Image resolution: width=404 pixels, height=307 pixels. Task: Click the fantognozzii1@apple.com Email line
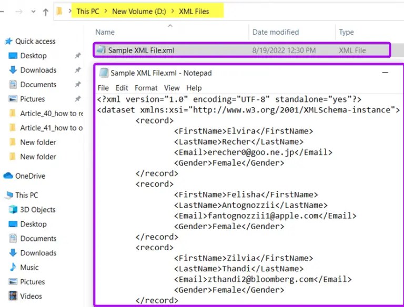[265, 216]
